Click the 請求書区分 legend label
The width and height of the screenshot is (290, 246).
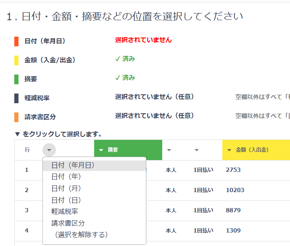[x=40, y=117]
